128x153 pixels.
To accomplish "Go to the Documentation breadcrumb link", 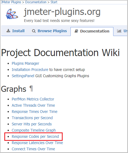I will 36,2.
